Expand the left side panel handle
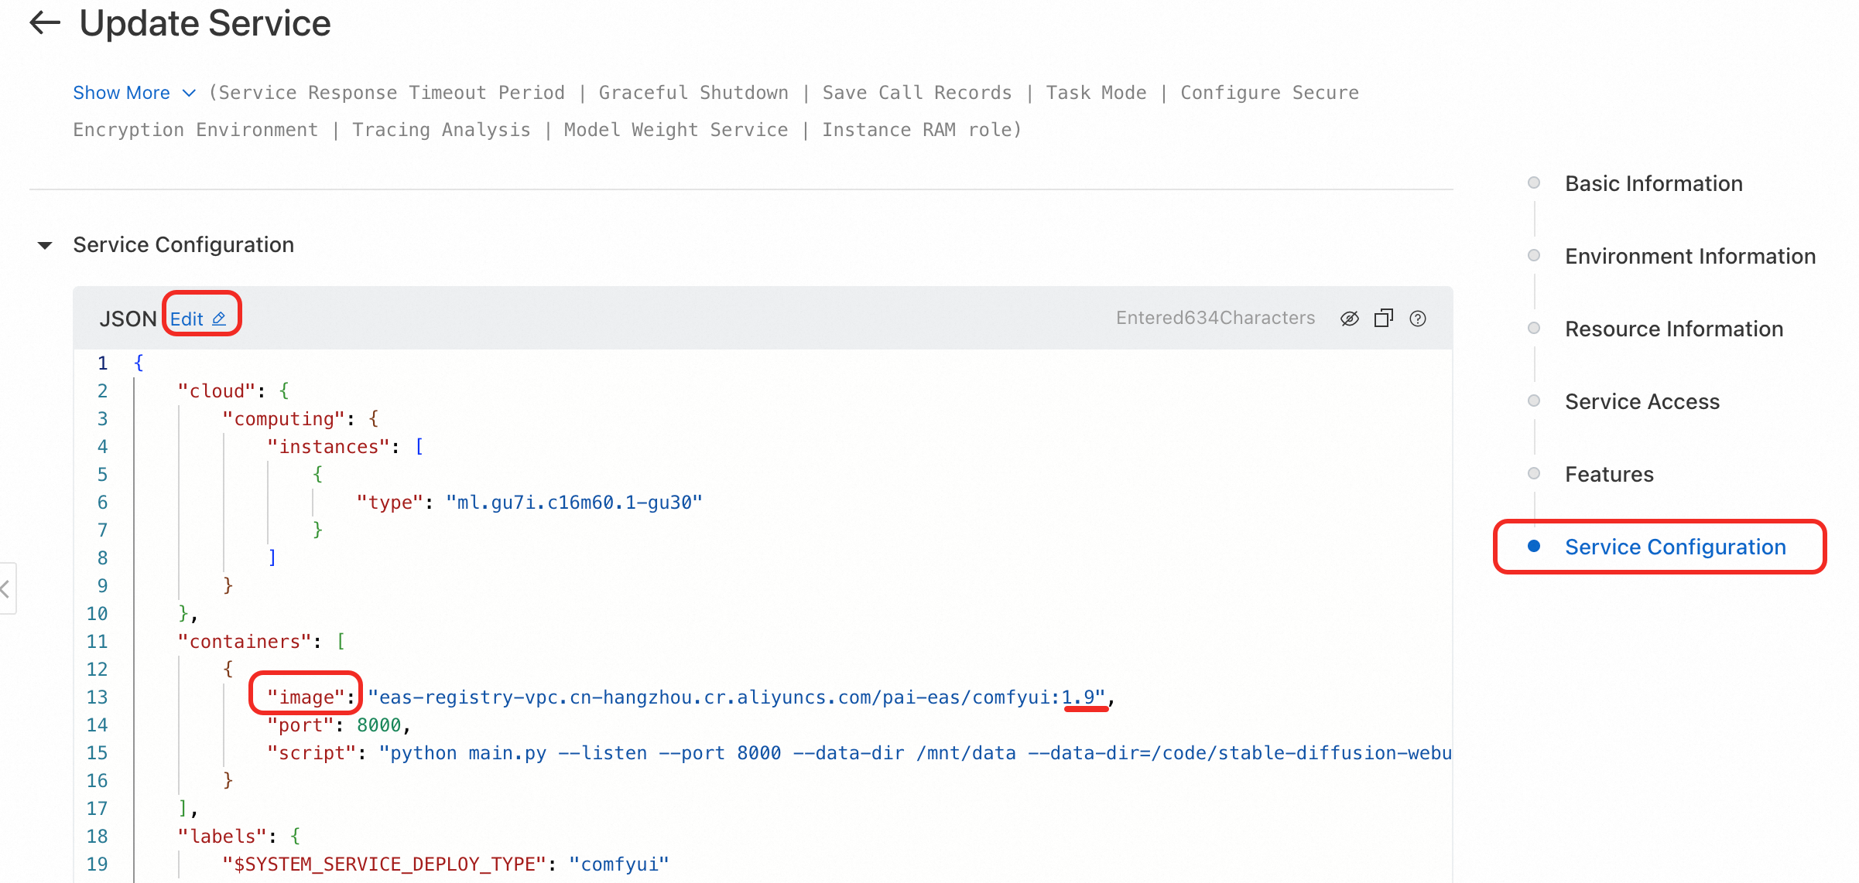The width and height of the screenshot is (1859, 883). tap(6, 589)
